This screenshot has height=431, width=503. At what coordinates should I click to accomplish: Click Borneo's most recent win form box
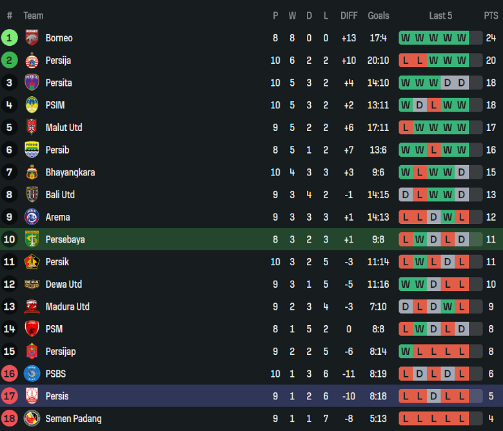[462, 38]
